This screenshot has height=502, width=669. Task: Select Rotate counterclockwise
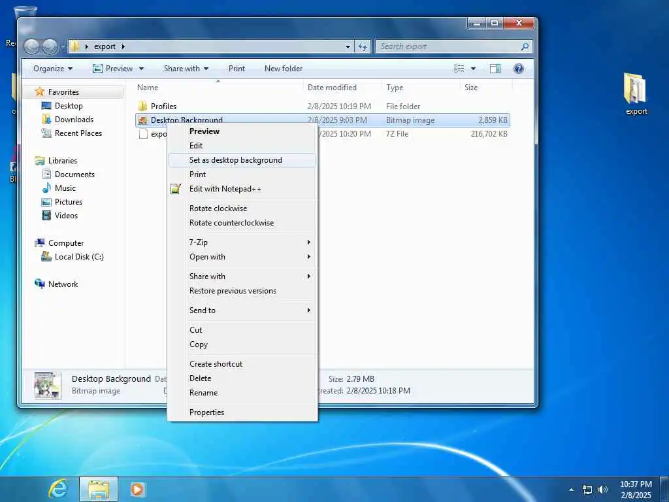click(x=242, y=223)
